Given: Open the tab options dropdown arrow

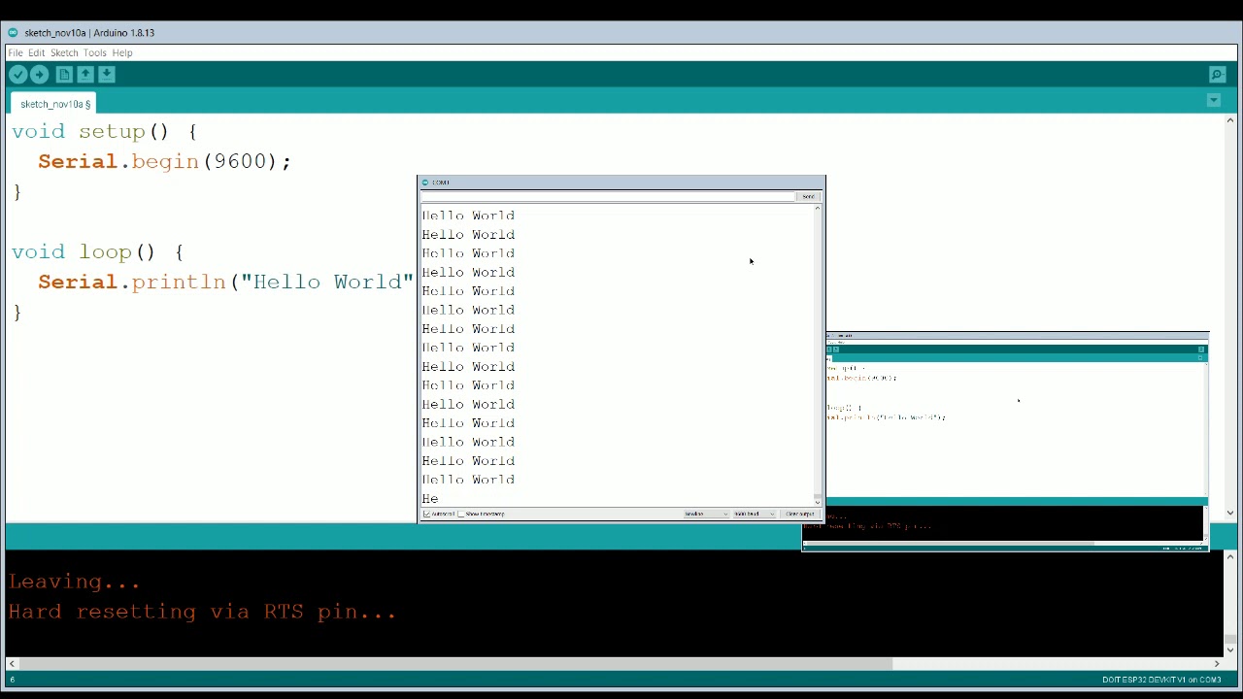Looking at the screenshot, I should pyautogui.click(x=1214, y=101).
